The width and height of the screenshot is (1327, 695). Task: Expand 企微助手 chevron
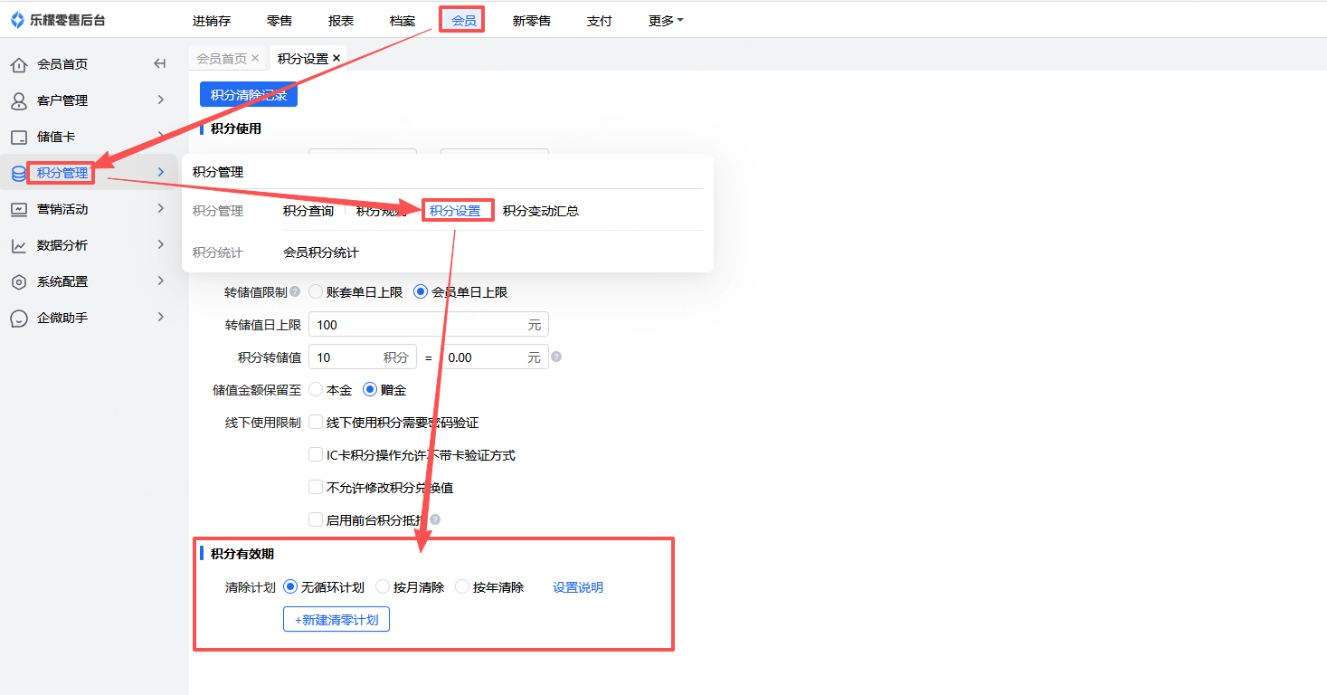click(x=160, y=317)
